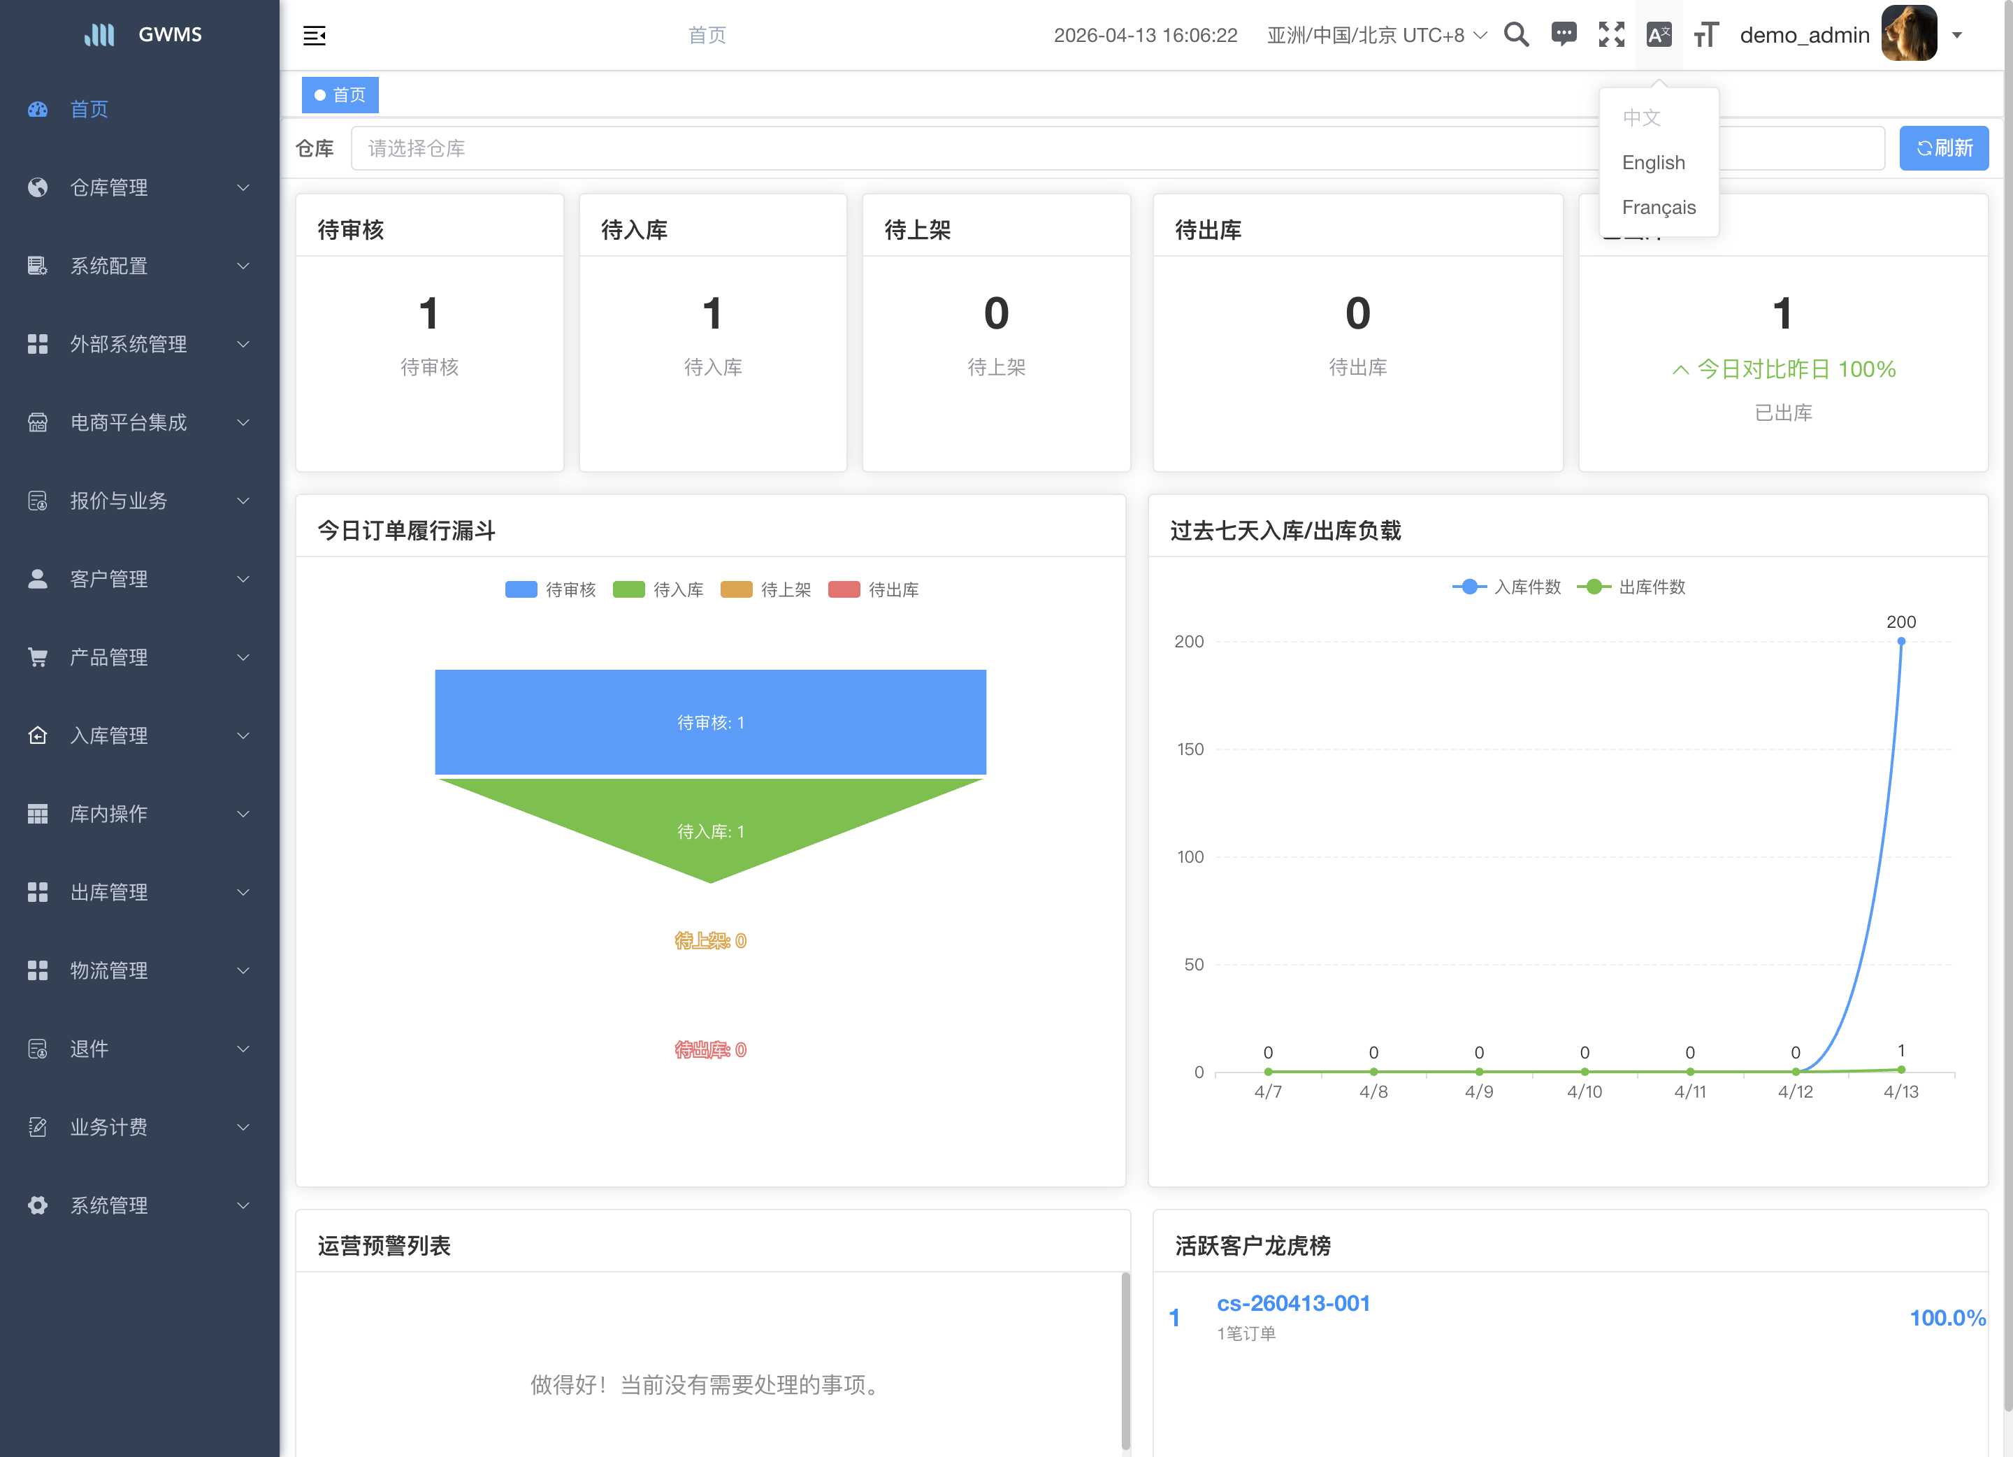Click the 报价与业务 sidebar icon
Screen dimensions: 2013x1457
(x=37, y=501)
